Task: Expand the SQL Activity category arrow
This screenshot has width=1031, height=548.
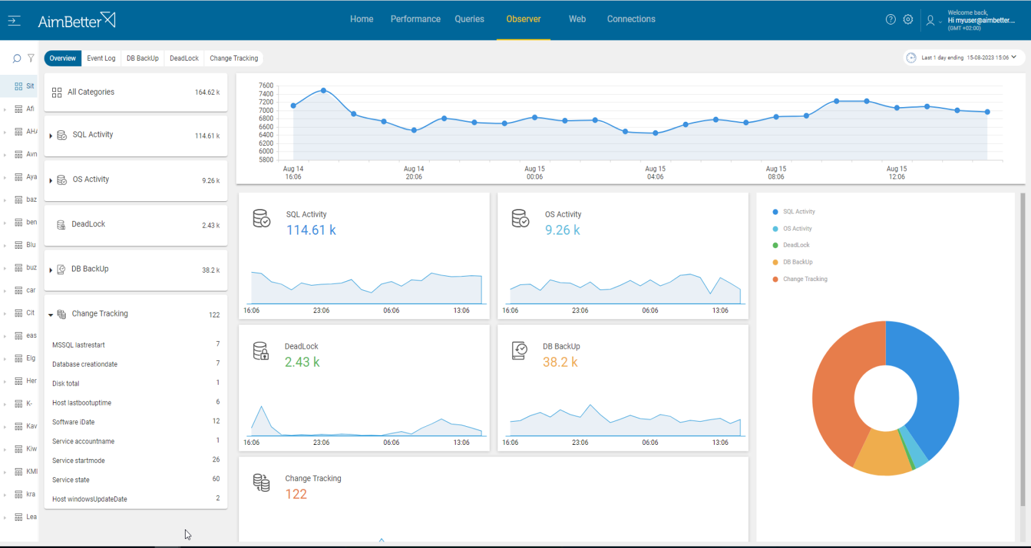Action: coord(51,135)
